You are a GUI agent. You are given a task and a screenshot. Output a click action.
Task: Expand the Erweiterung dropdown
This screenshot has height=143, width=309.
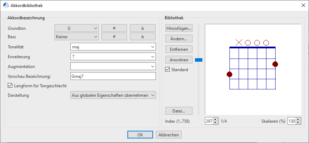(x=113, y=56)
